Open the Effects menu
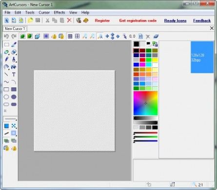Image resolution: width=217 pixels, height=190 pixels. point(59,13)
